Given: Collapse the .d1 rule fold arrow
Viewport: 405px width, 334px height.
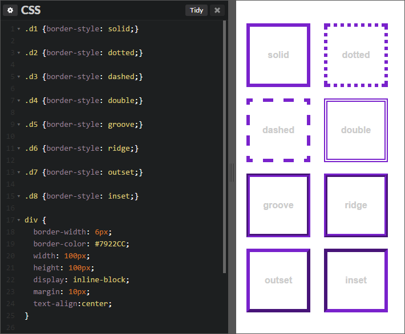Looking at the screenshot, I should [x=19, y=29].
